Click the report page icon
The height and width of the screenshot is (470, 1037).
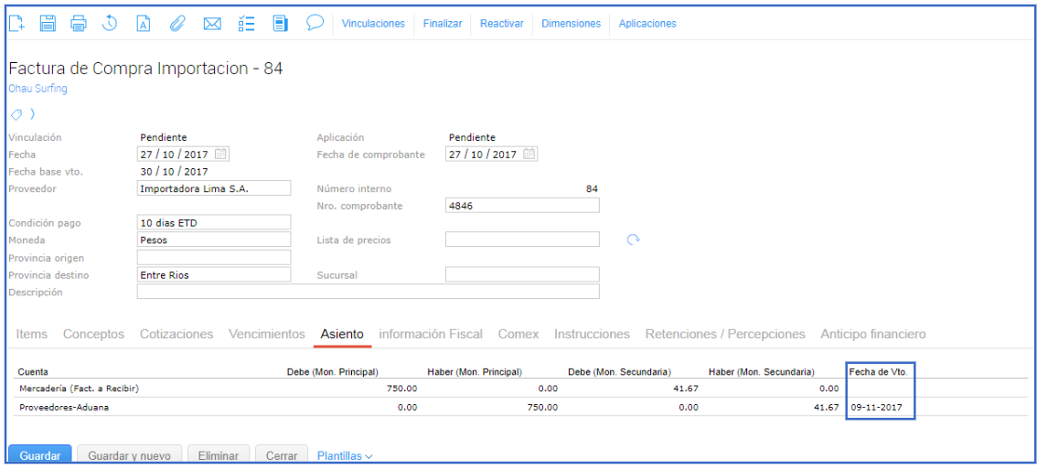(281, 24)
